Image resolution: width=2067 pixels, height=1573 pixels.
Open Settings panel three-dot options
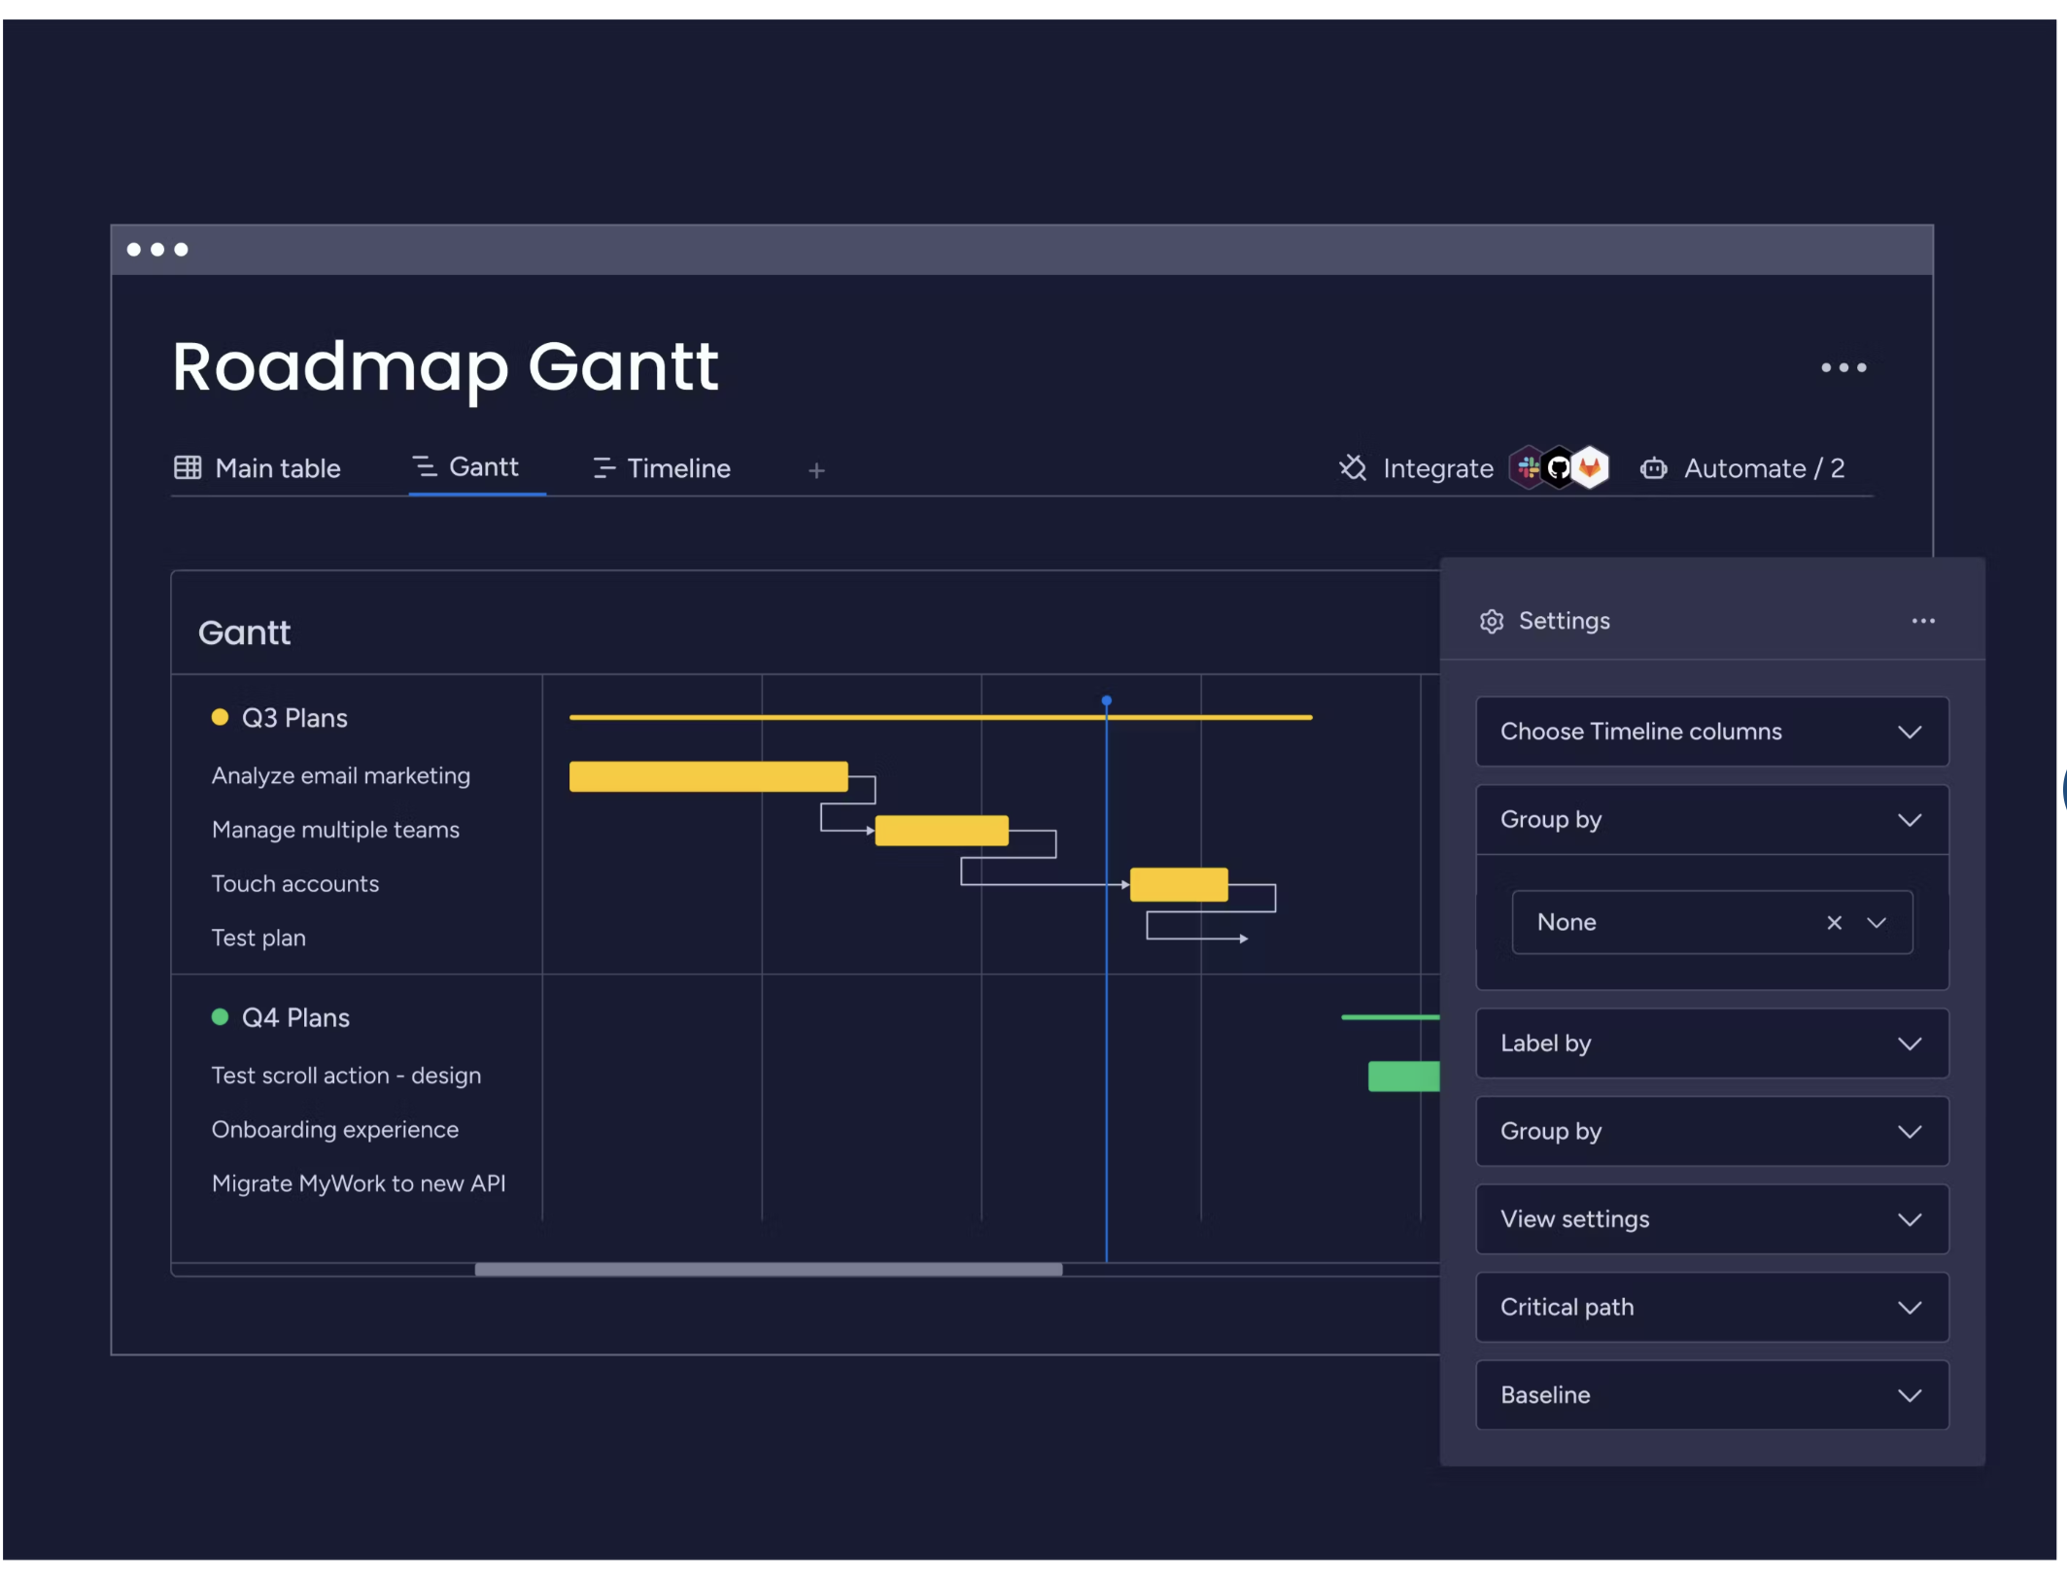pyautogui.click(x=1923, y=622)
